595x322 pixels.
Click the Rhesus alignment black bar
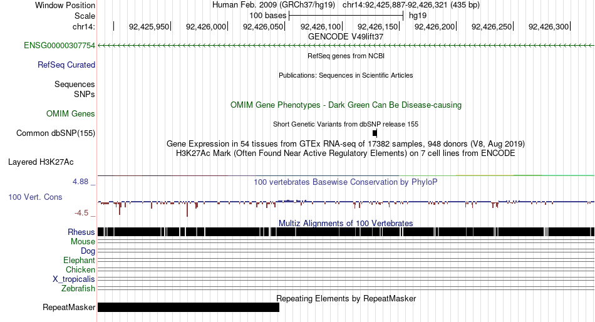tap(346, 232)
